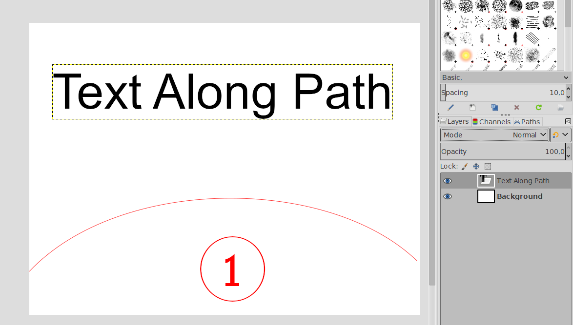Image resolution: width=573 pixels, height=325 pixels.
Task: Select the Text Along Path layer name
Action: point(523,181)
